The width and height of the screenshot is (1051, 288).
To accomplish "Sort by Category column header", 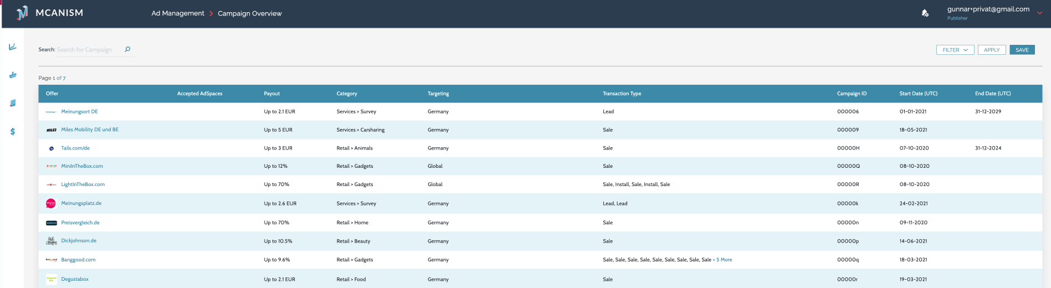I will (347, 94).
